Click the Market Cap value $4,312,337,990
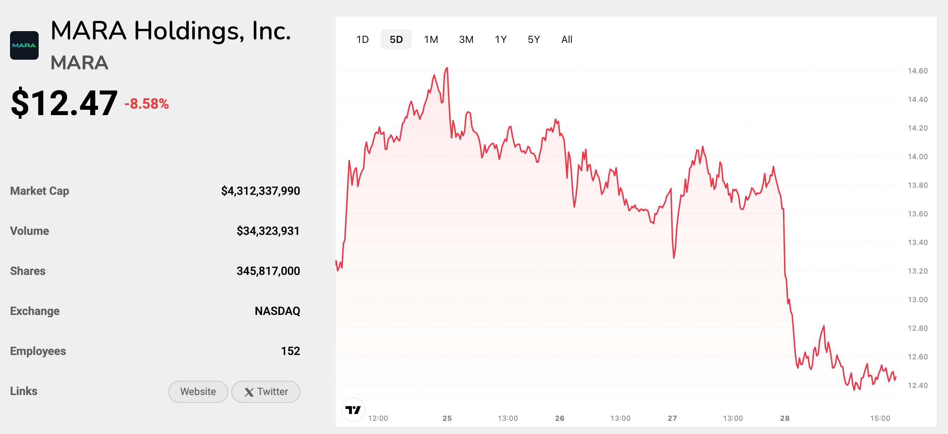Viewport: 948px width, 434px height. point(260,191)
